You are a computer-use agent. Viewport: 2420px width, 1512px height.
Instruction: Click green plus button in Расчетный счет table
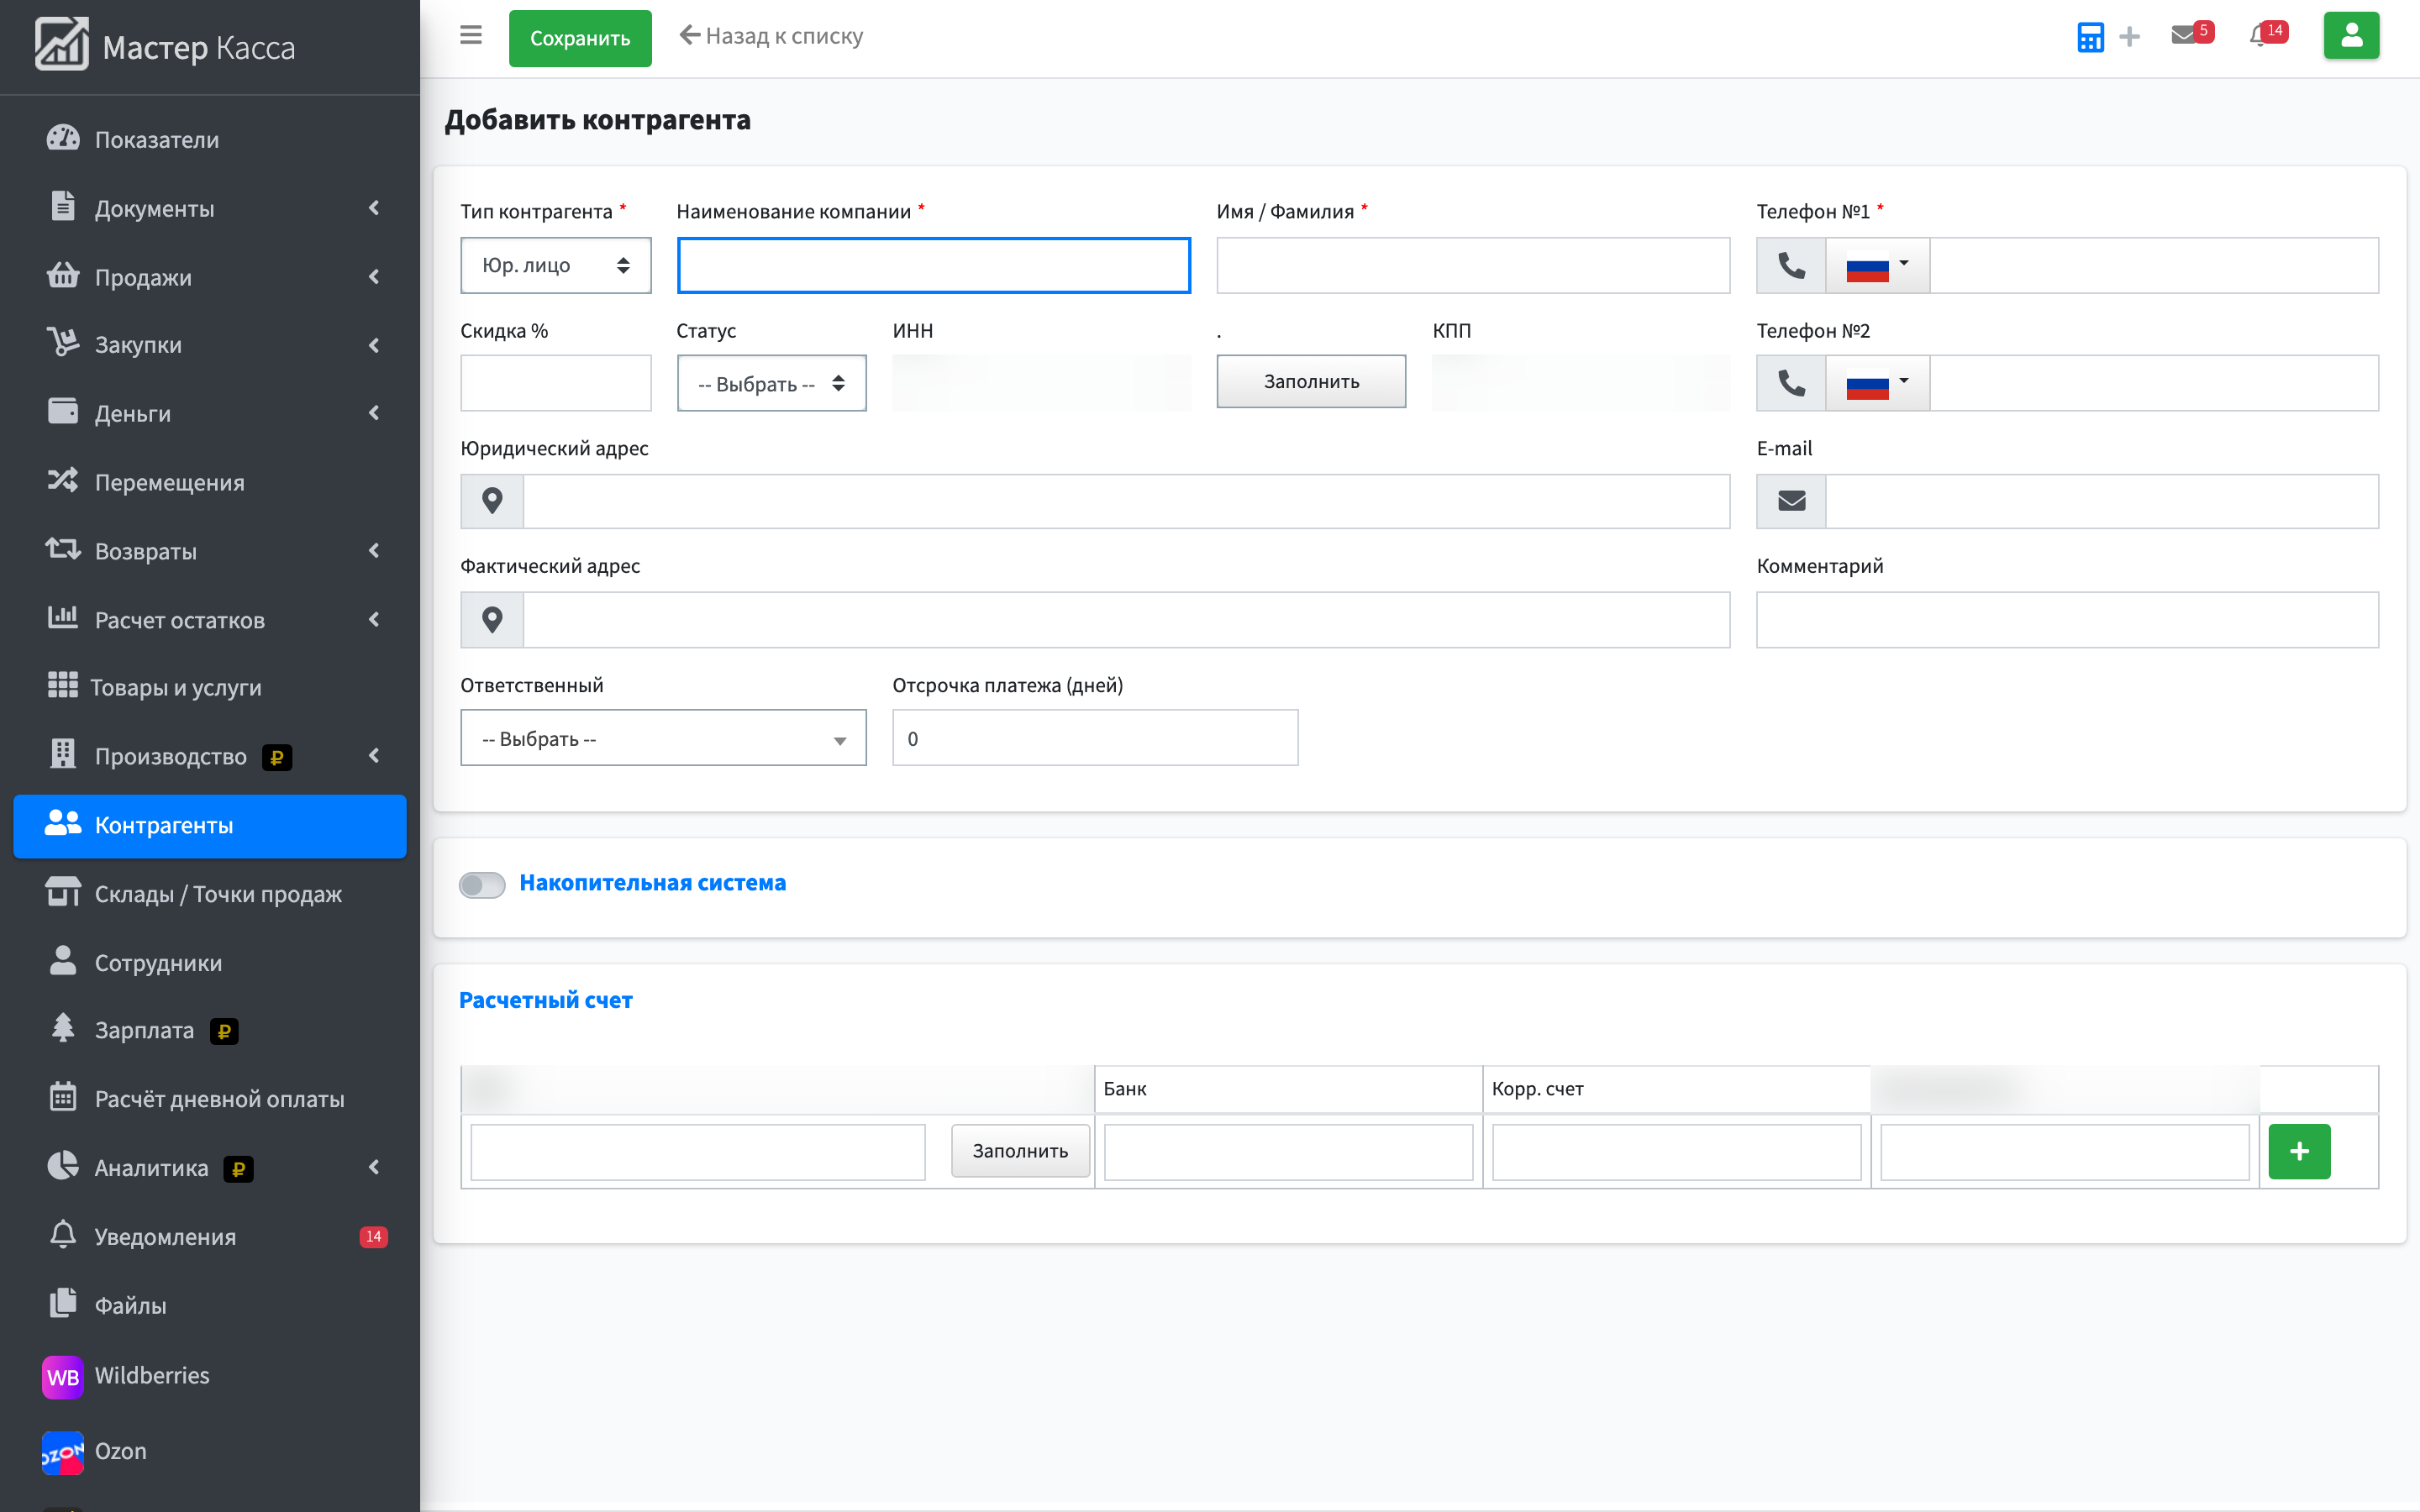[x=2299, y=1151]
